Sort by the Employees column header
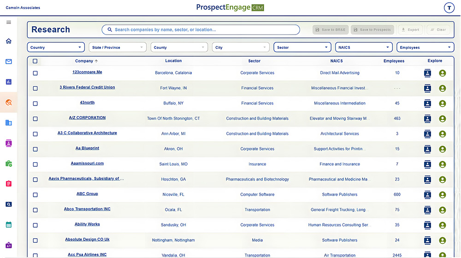Viewport: 461px width, 258px height. point(394,61)
